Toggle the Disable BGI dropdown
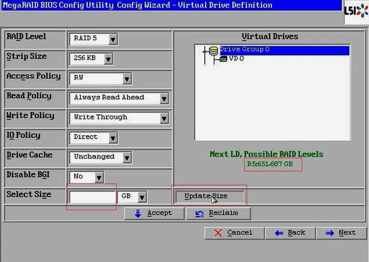Image resolution: width=369 pixels, height=262 pixels. pos(99,178)
